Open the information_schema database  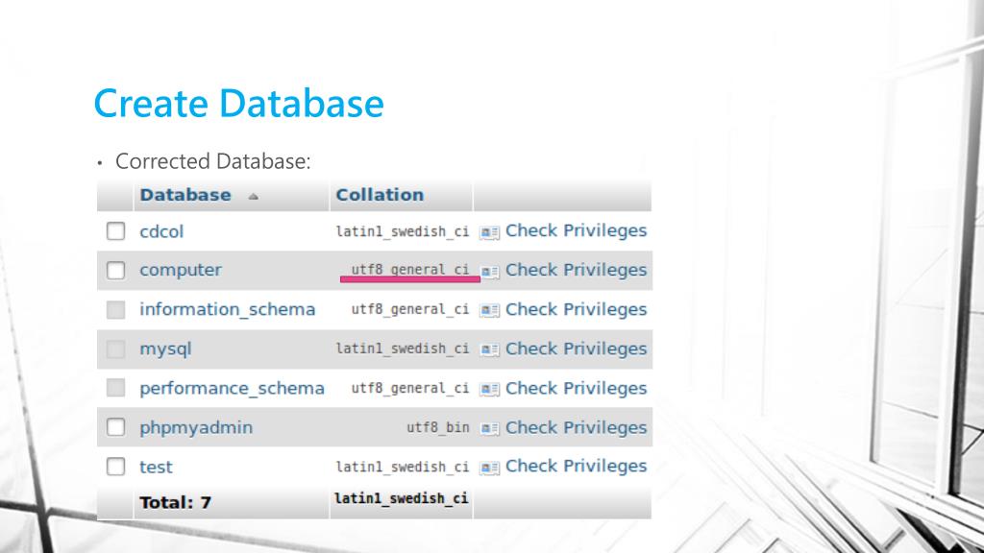227,310
